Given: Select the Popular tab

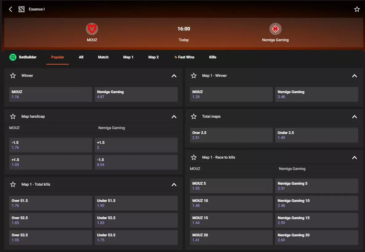Looking at the screenshot, I should pos(58,57).
